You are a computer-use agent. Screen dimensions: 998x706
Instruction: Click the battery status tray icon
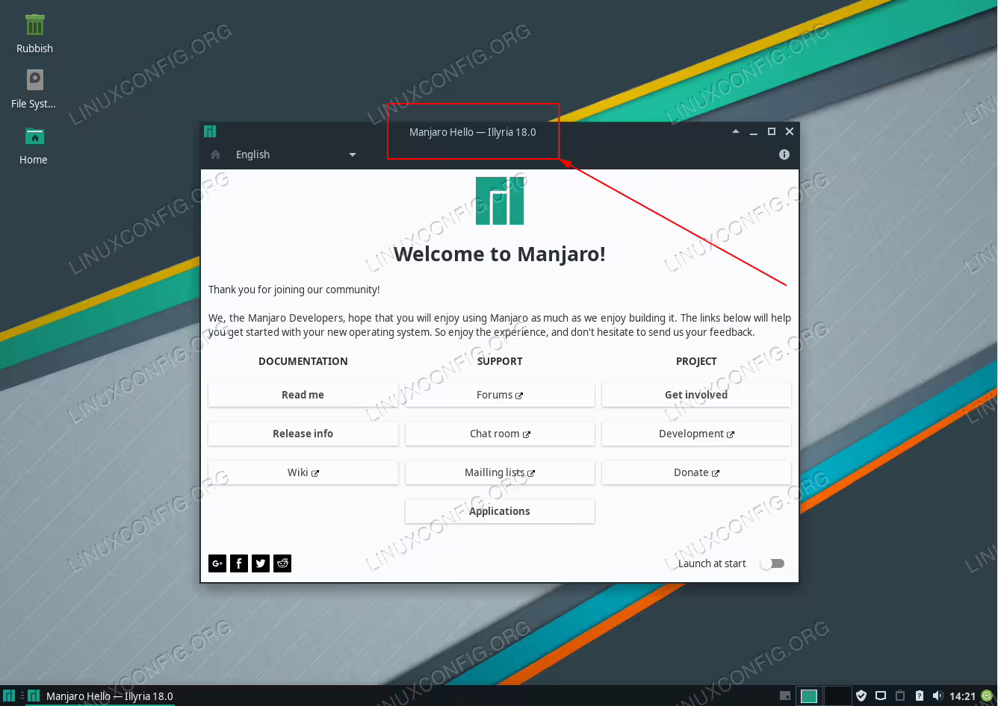point(920,696)
